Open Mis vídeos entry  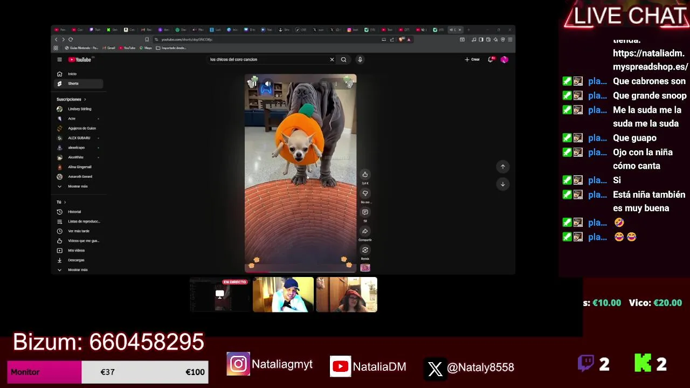[78, 251]
